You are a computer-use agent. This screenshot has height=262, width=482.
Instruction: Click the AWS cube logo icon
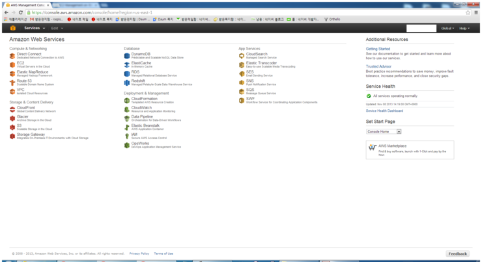pos(13,28)
